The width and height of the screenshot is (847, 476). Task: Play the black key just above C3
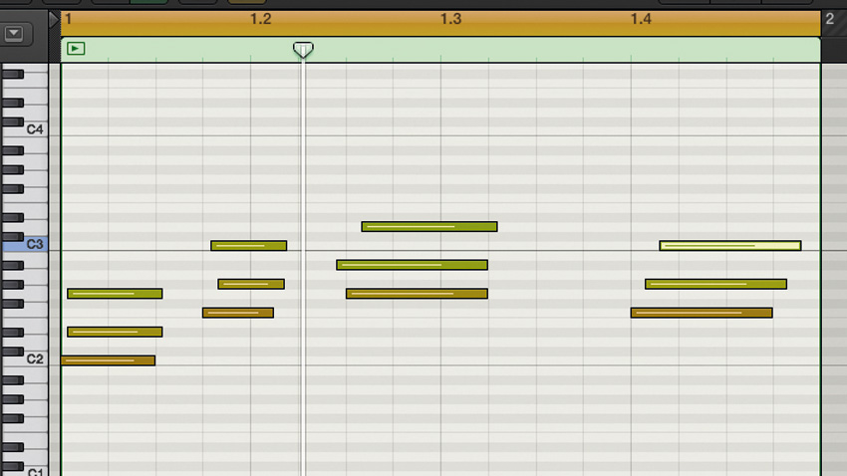click(x=12, y=236)
